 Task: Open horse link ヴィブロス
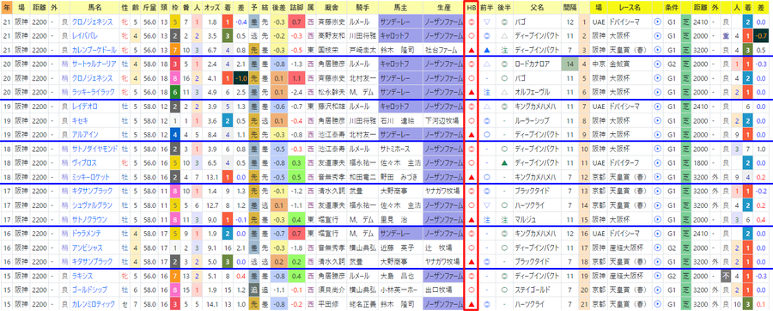point(84,162)
